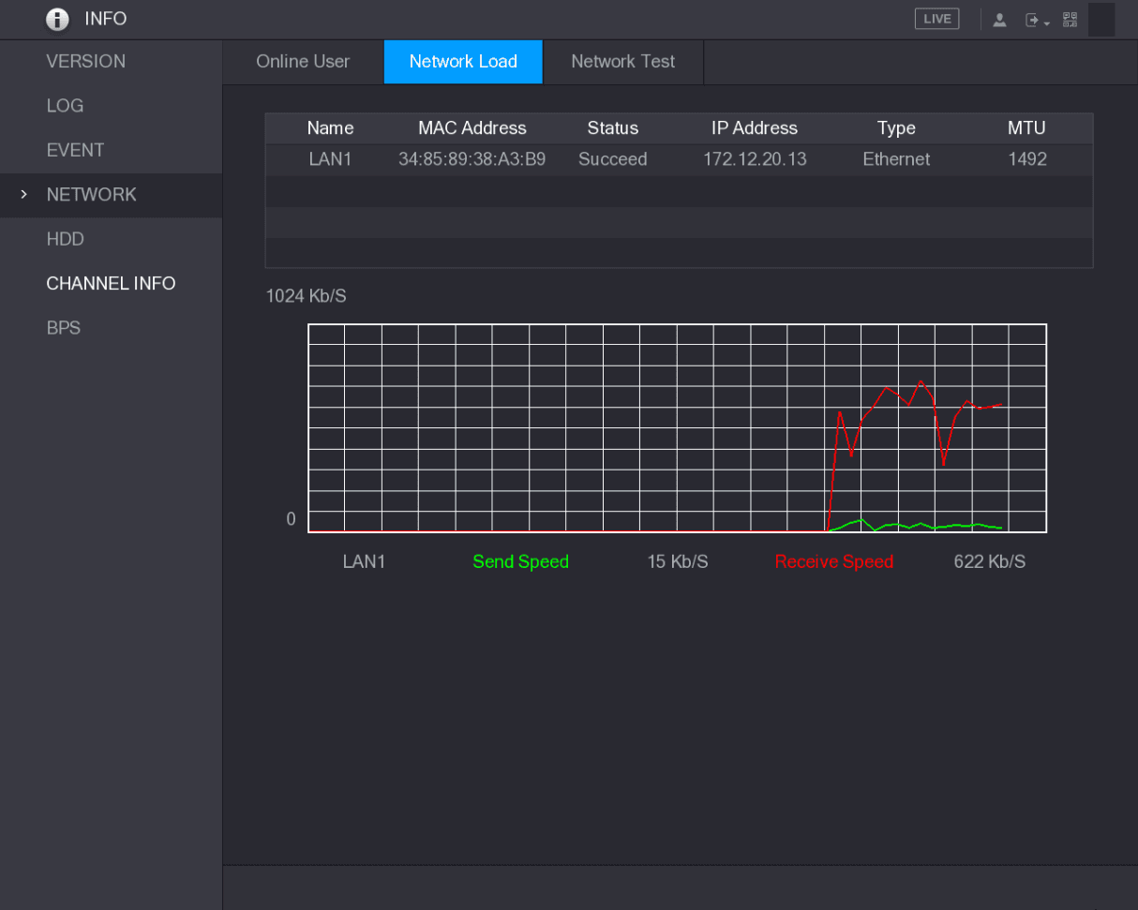Click the Ethernet type cell
The height and width of the screenshot is (910, 1138).
[896, 159]
